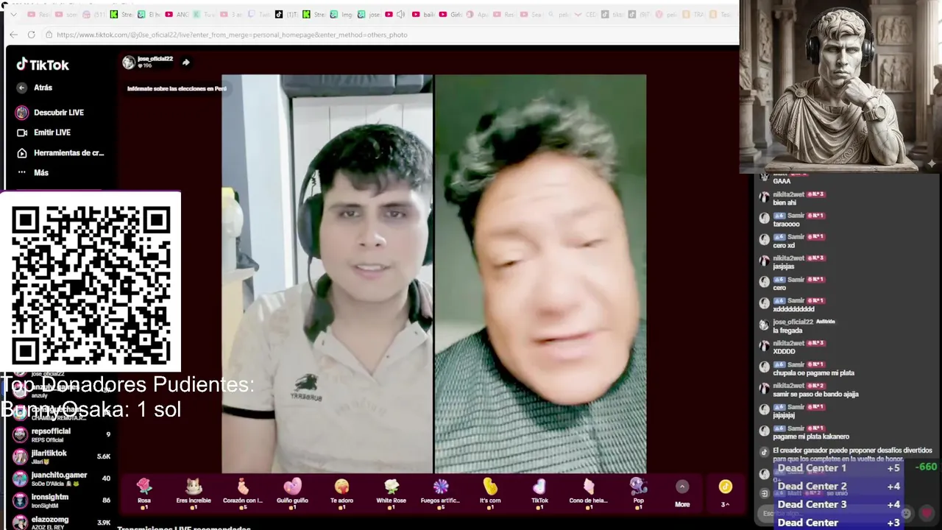Click the chat message 'taraoooo'
The width and height of the screenshot is (942, 530).
[x=786, y=224]
